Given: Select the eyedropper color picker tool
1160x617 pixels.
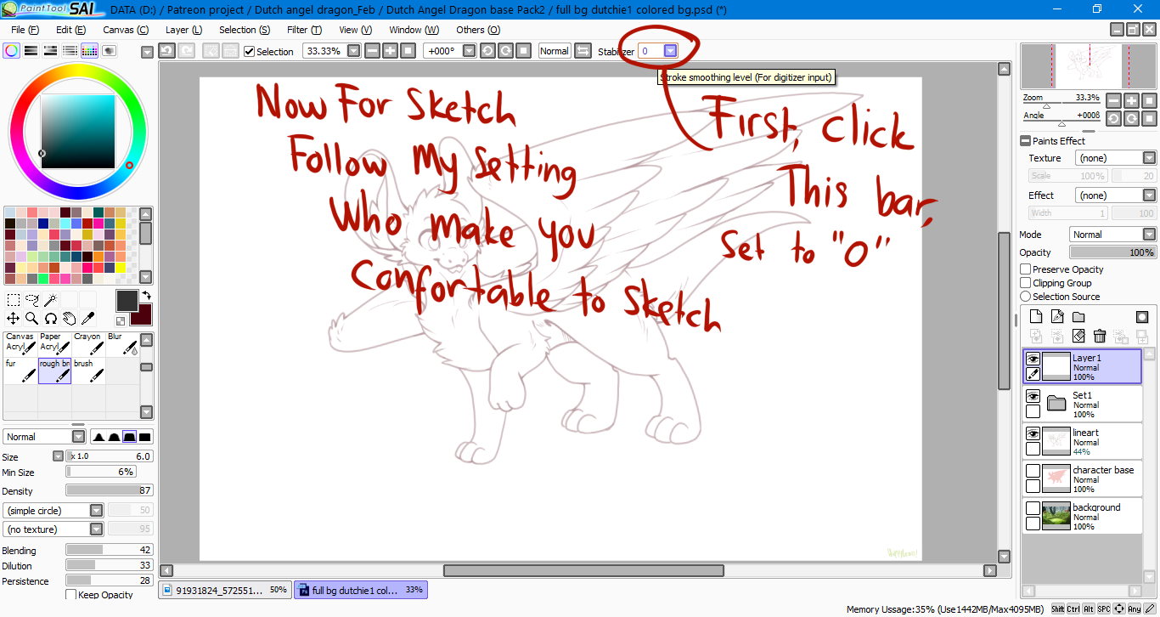Looking at the screenshot, I should (87, 319).
